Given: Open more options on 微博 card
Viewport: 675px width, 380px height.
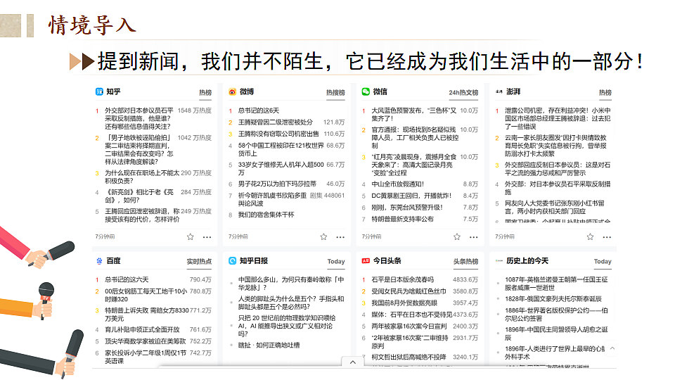Looking at the screenshot, I should pyautogui.click(x=340, y=237).
